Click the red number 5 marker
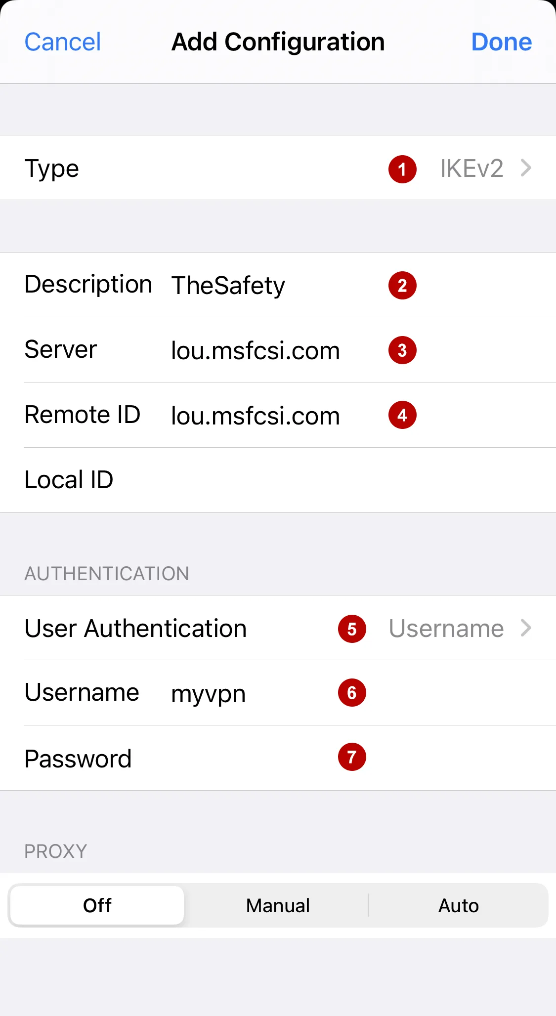 tap(352, 629)
